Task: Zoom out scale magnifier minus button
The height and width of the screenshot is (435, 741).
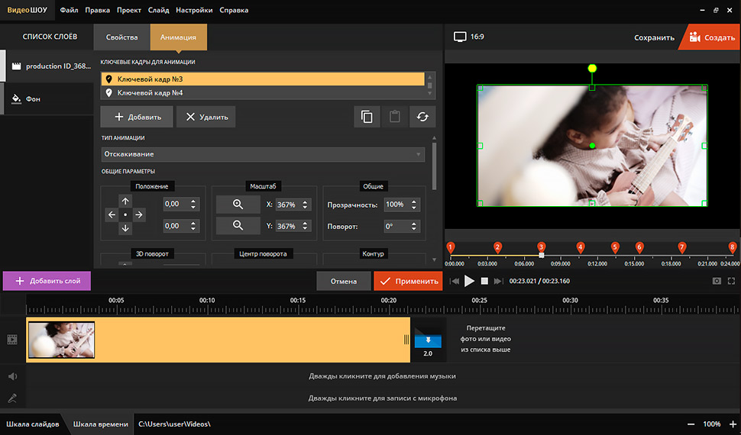Action: pos(238,226)
